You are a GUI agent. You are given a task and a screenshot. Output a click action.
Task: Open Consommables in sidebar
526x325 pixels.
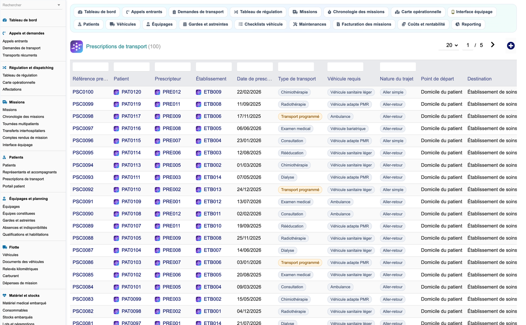click(x=15, y=310)
